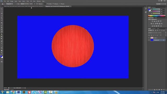
Task: Click the red channel slider in Color panel
Action: [x=156, y=9]
